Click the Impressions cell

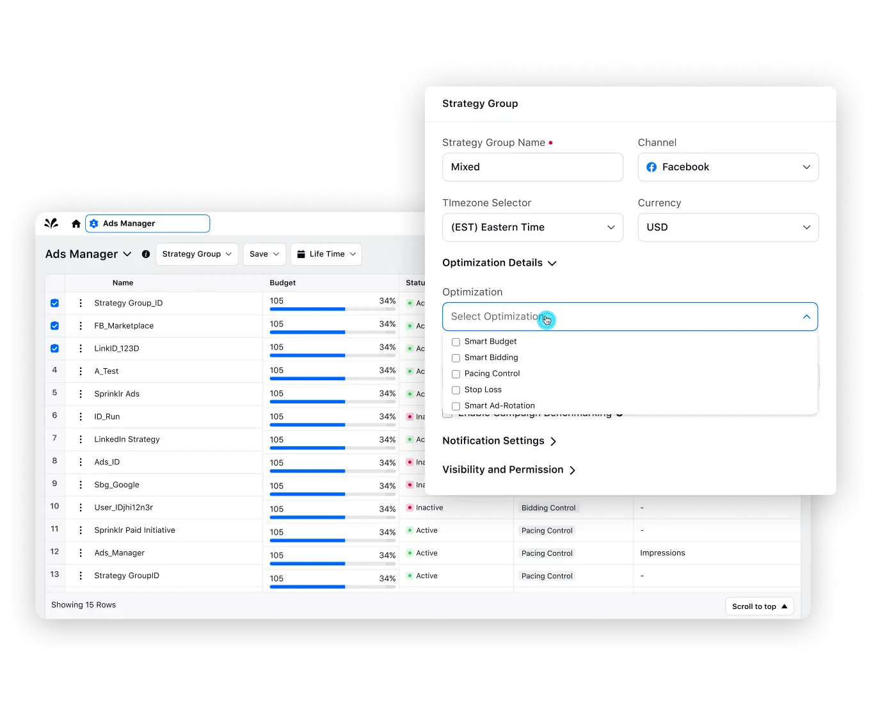coord(662,553)
